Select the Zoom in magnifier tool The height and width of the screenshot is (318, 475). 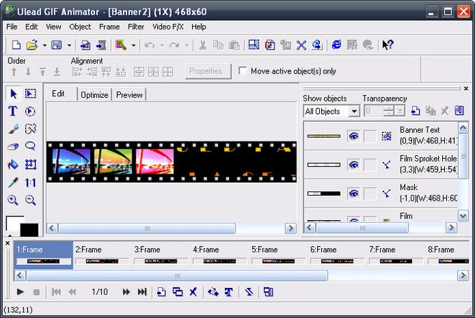coord(13,200)
